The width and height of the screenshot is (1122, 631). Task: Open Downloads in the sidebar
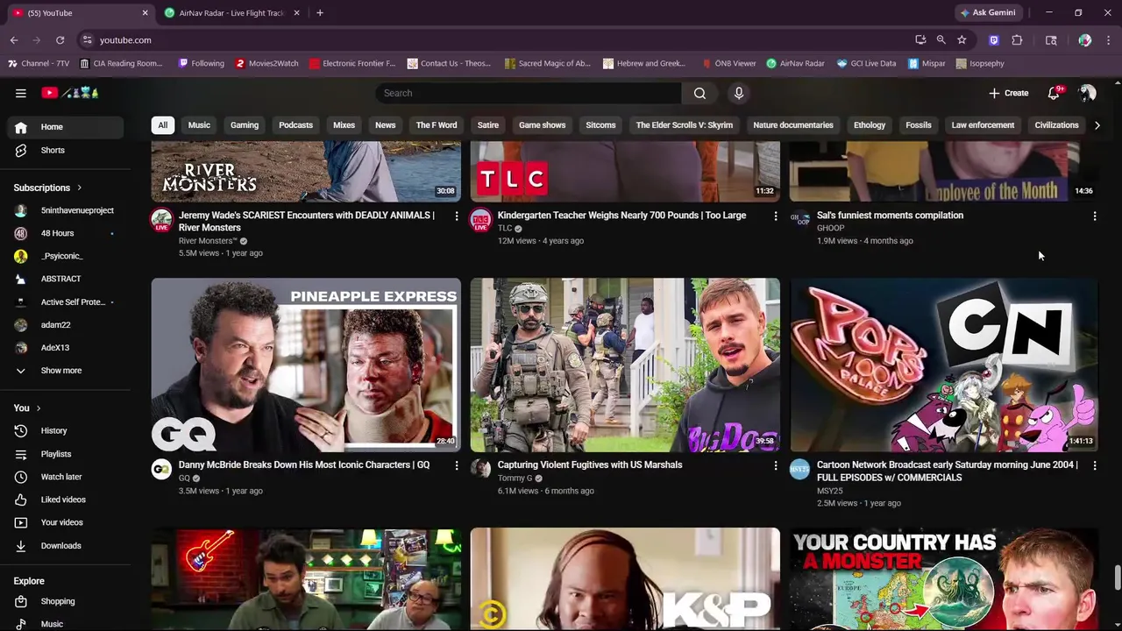tap(67, 545)
